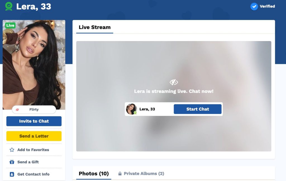The height and width of the screenshot is (181, 286).
Task: Click the gift box icon
Action: point(12,162)
